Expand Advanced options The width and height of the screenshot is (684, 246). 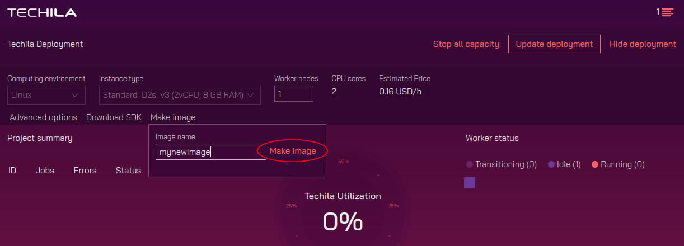click(x=43, y=117)
